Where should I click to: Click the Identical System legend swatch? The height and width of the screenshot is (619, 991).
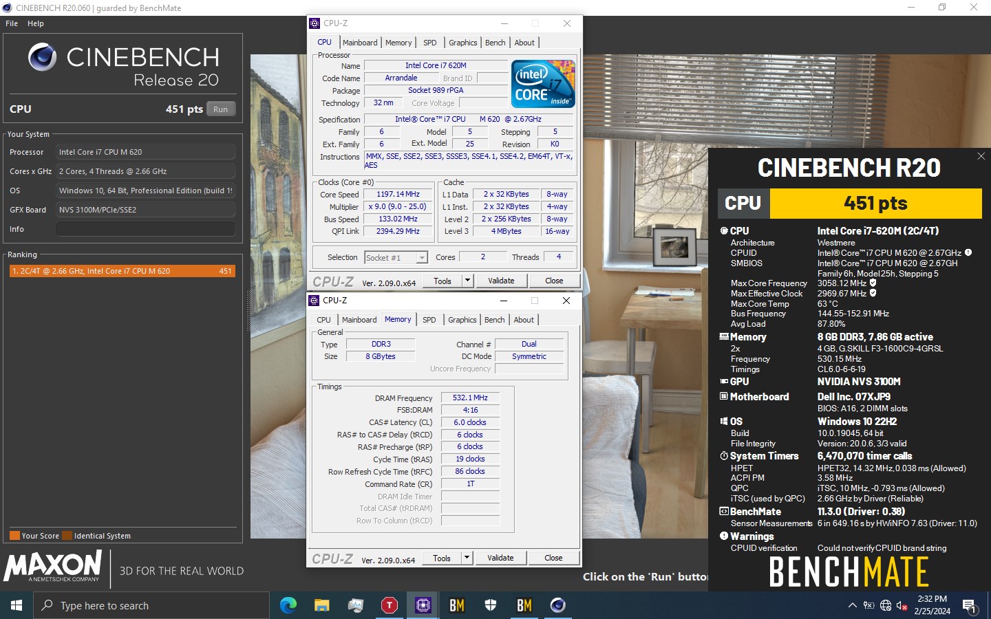point(67,536)
